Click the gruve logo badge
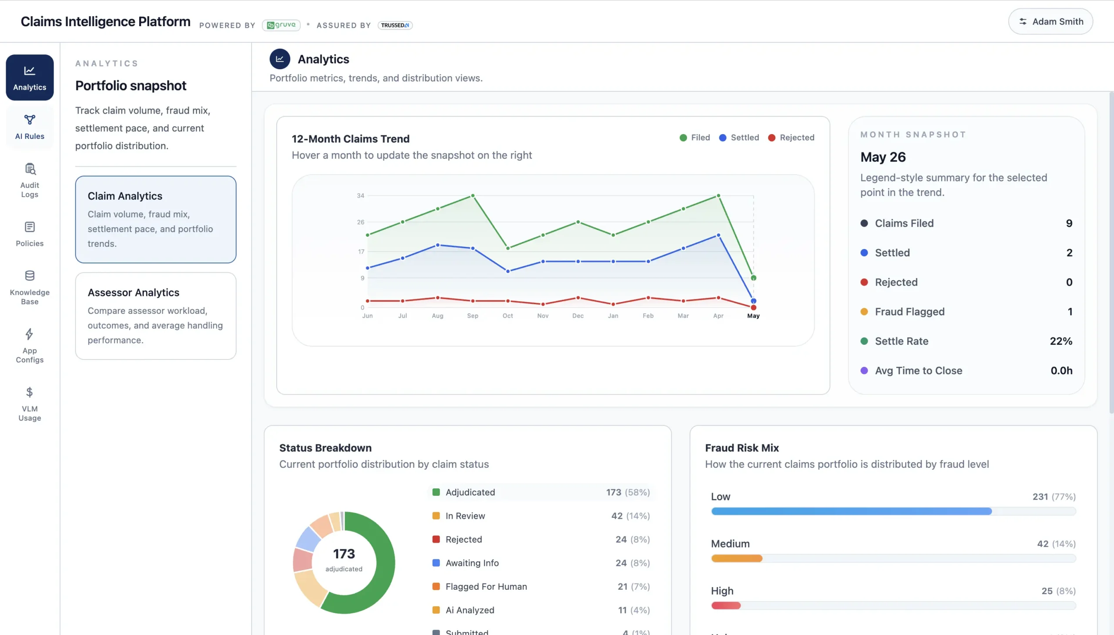This screenshot has width=1114, height=635. pyautogui.click(x=281, y=25)
